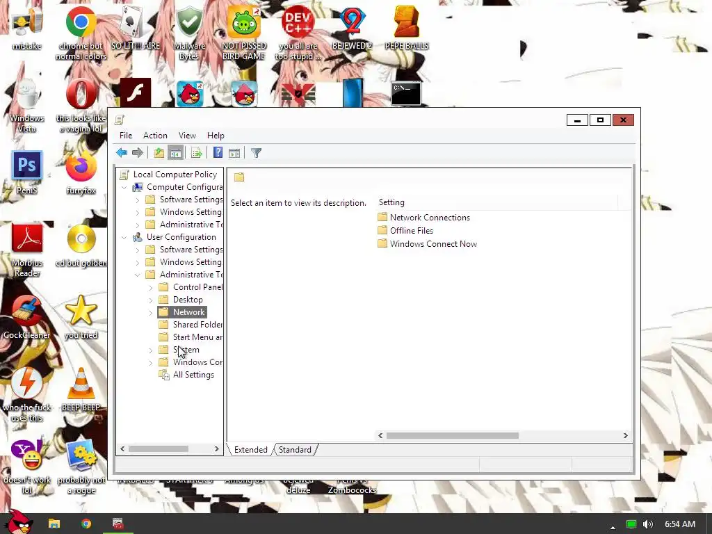The image size is (712, 534).
Task: Expand the Desktop tree node arrow
Action: (151, 300)
